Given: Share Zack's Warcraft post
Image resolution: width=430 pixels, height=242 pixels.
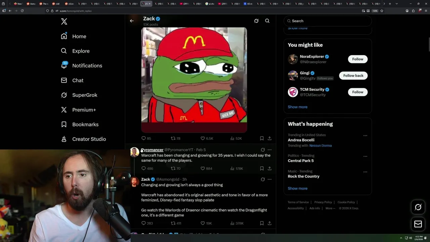Looking at the screenshot, I should click(269, 223).
